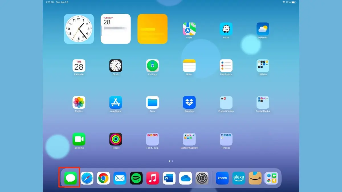The height and width of the screenshot is (192, 342).
Task: Tap the 1:23 PM time in status bar
Action: [x=50, y=2]
